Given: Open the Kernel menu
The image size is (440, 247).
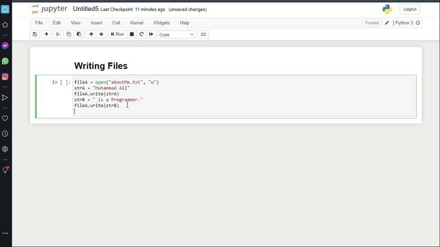Looking at the screenshot, I should (137, 23).
